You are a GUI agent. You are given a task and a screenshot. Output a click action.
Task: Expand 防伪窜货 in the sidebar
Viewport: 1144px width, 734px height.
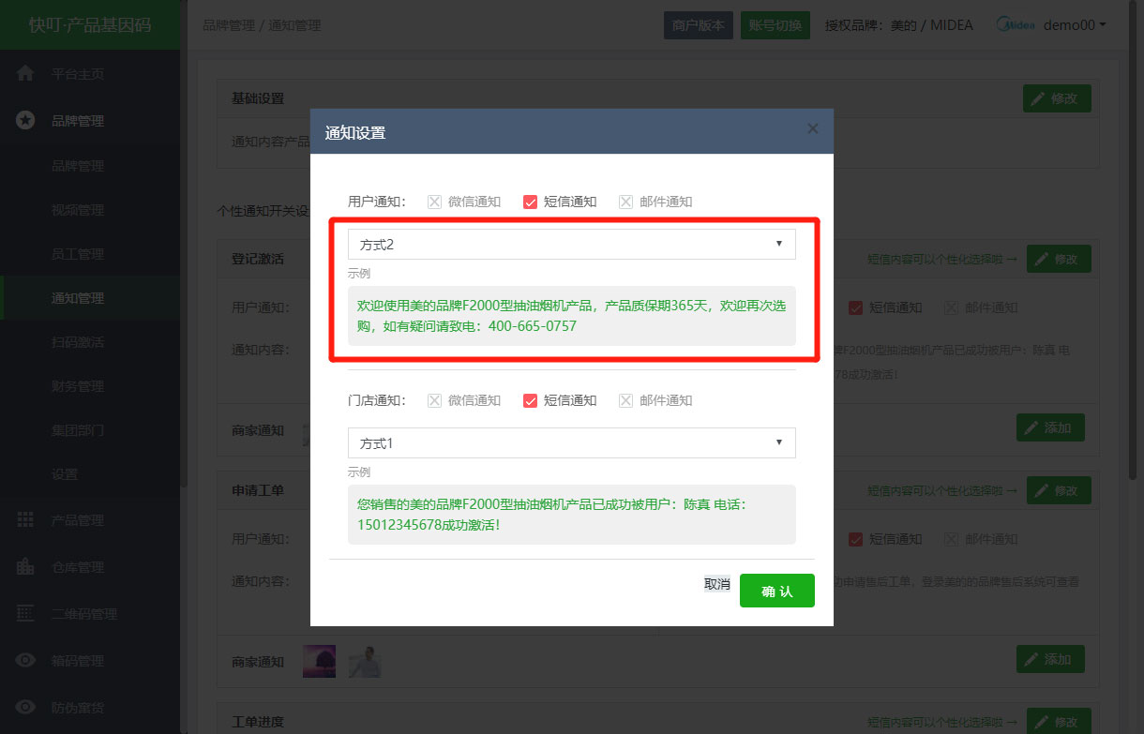point(90,708)
